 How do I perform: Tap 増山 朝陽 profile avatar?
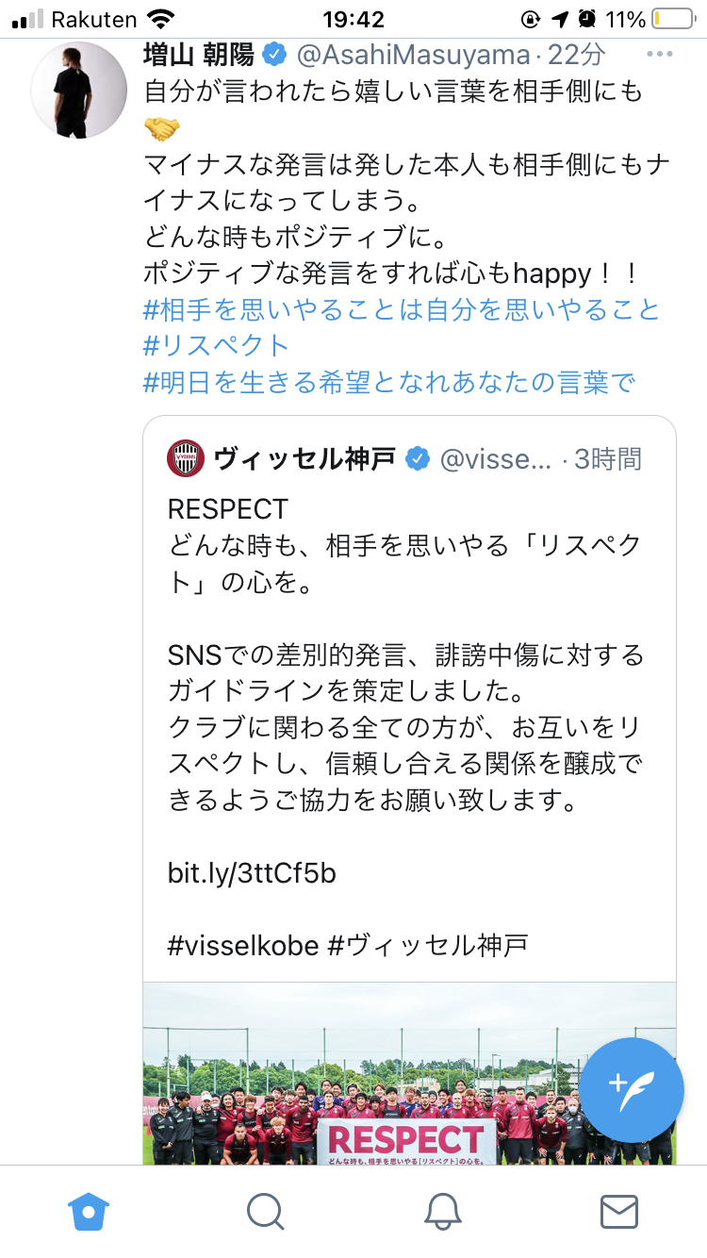pyautogui.click(x=79, y=91)
